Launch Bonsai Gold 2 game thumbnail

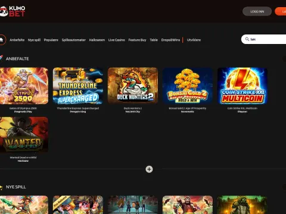coord(188,86)
